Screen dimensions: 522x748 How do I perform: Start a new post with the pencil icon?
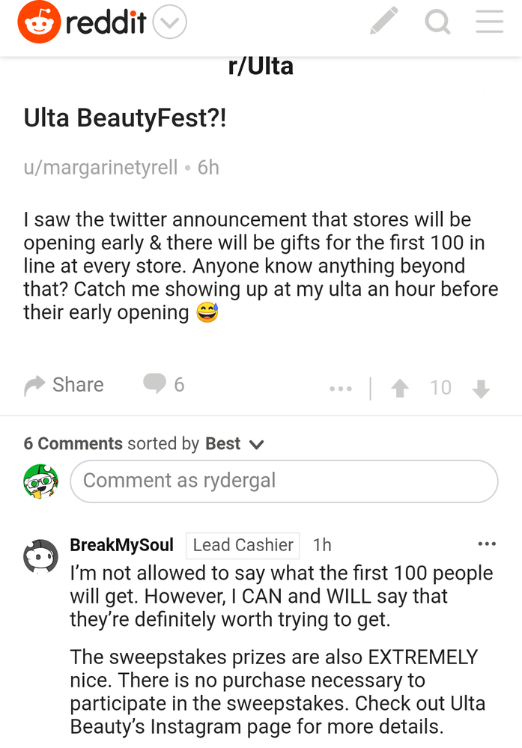click(383, 22)
